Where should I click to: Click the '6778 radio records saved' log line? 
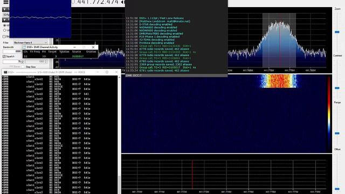(164, 49)
